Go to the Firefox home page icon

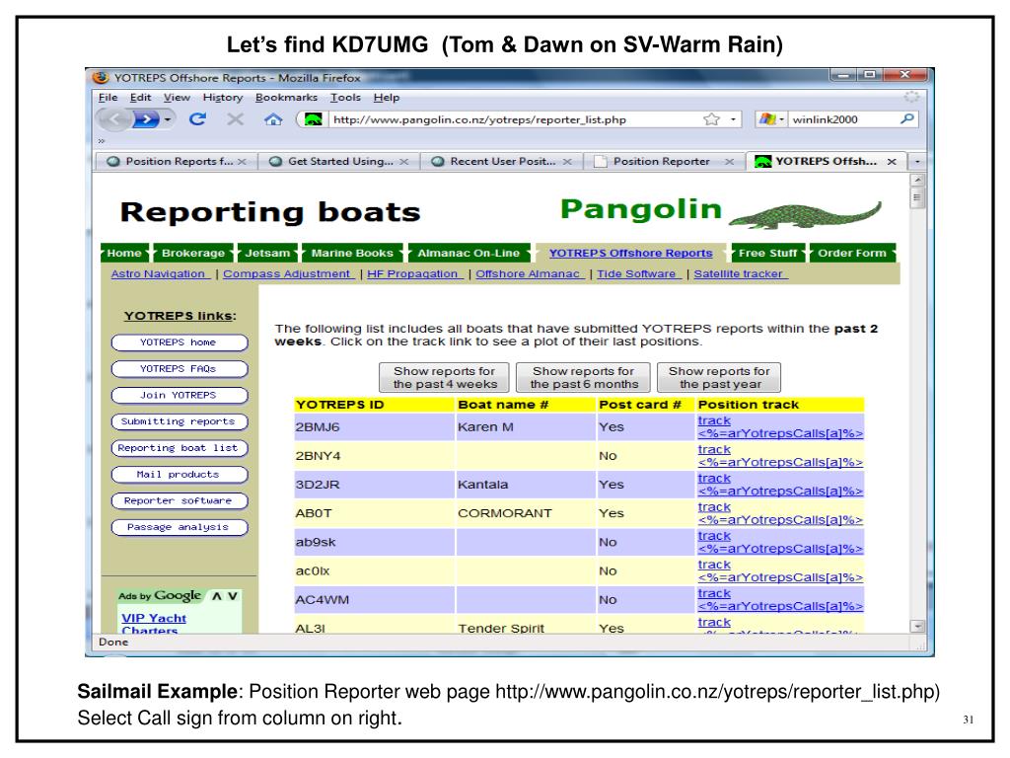click(273, 119)
